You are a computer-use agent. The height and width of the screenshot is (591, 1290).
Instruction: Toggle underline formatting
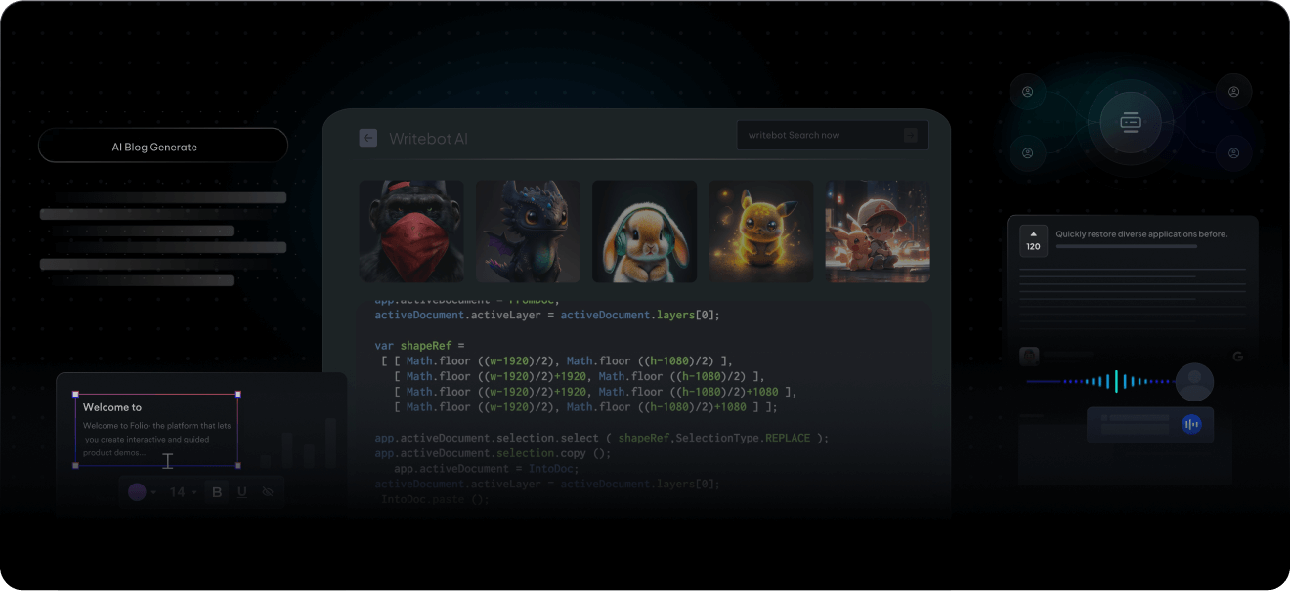pyautogui.click(x=242, y=492)
